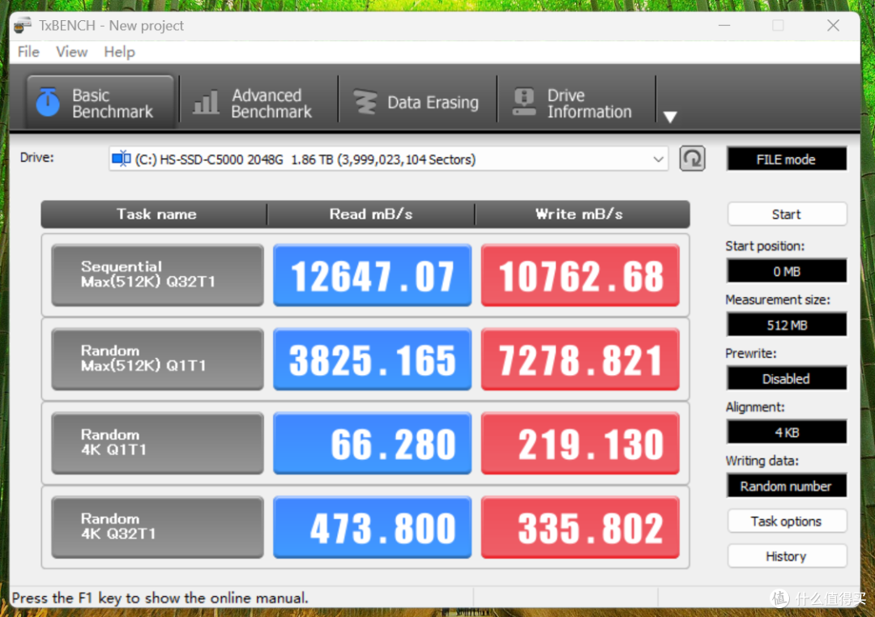This screenshot has width=875, height=617.
Task: Click the Sequential Max(512K) Q32T1 task button
Action: point(157,275)
